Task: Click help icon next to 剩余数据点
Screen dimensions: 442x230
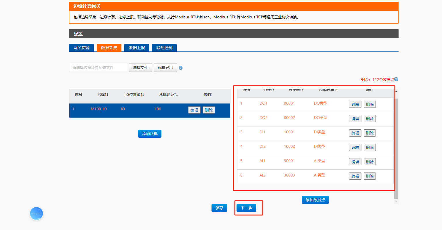Action: pyautogui.click(x=396, y=79)
